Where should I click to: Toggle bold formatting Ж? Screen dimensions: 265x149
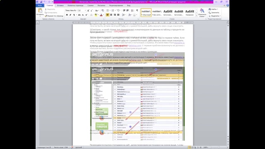tap(67, 15)
